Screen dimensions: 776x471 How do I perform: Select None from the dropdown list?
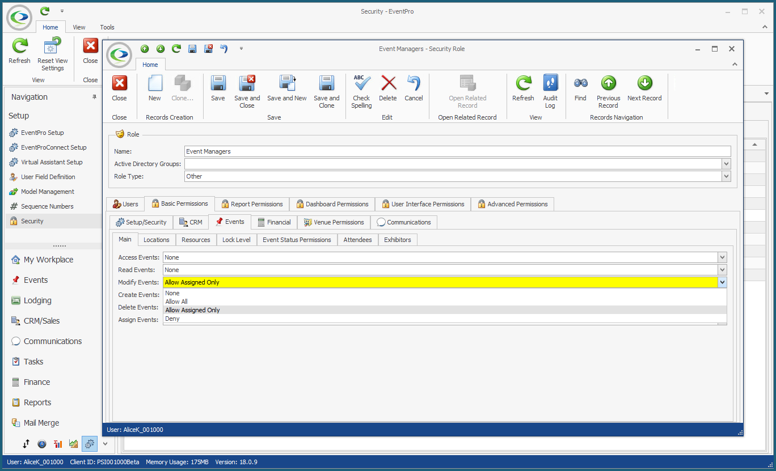(445, 293)
